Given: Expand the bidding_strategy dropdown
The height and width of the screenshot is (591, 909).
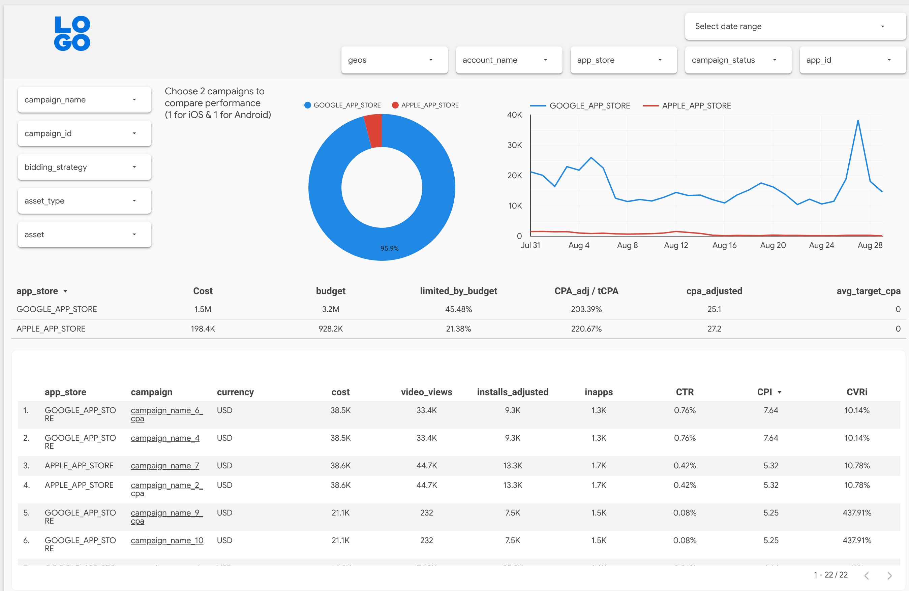Looking at the screenshot, I should point(84,167).
